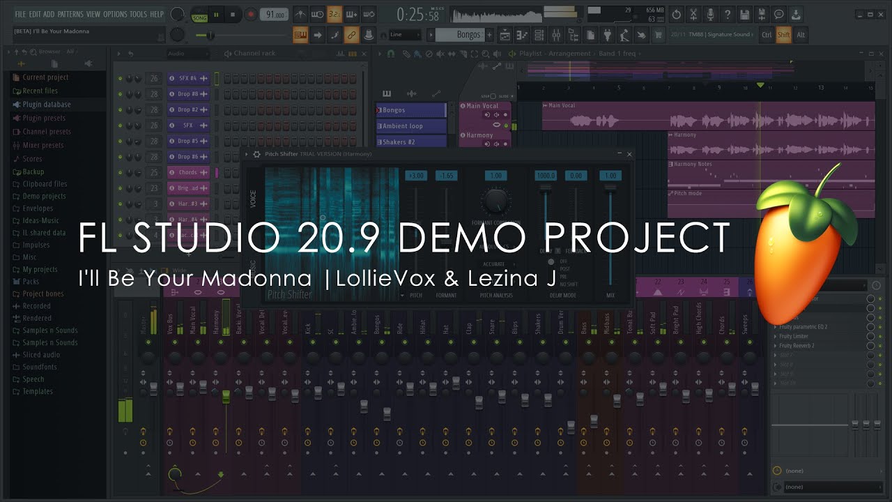The width and height of the screenshot is (892, 502).
Task: Open the Mixer view icon
Action: (x=557, y=35)
